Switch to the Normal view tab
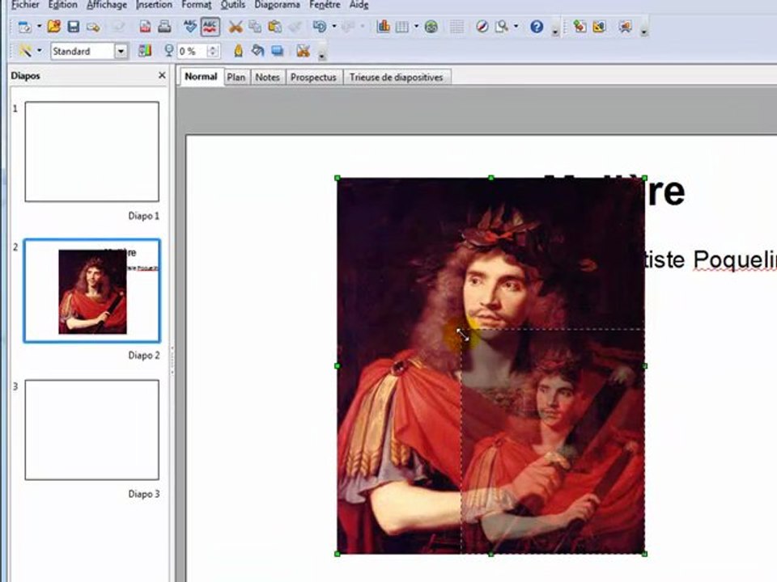 (x=202, y=77)
